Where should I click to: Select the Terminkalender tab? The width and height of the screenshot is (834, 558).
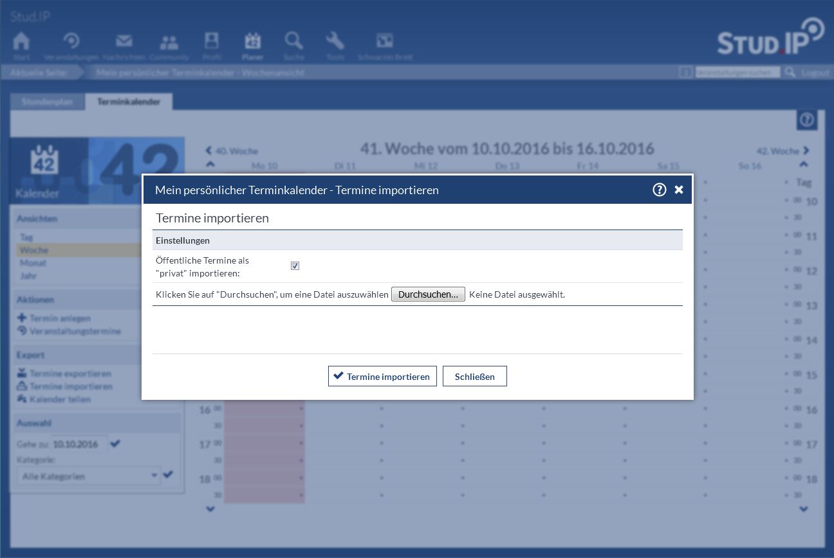pos(129,102)
